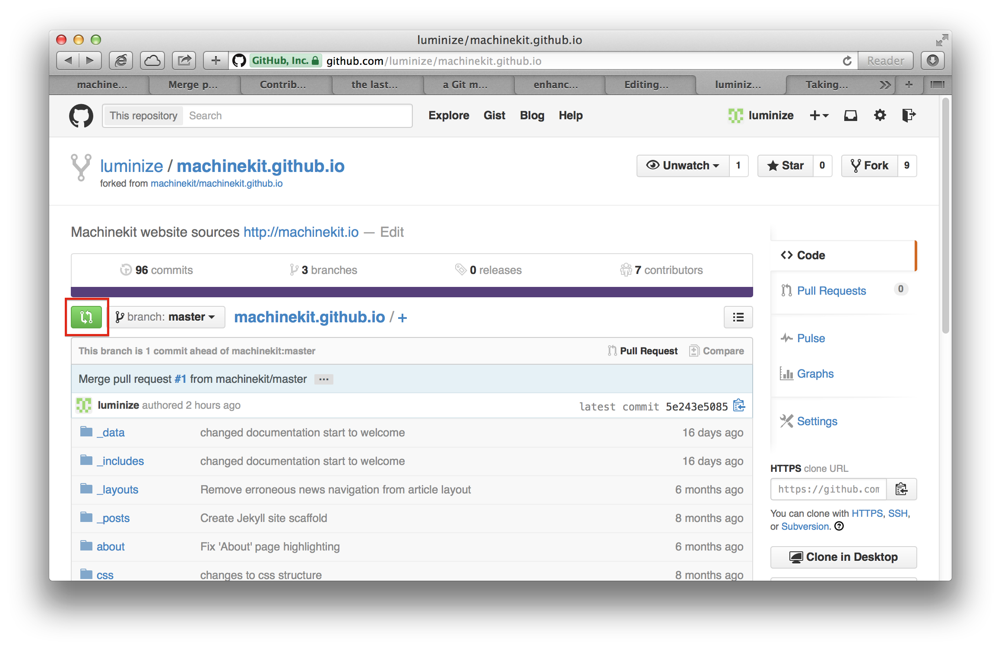Click the luminize avatar in commit row
Image resolution: width=1001 pixels, height=649 pixels.
point(84,405)
